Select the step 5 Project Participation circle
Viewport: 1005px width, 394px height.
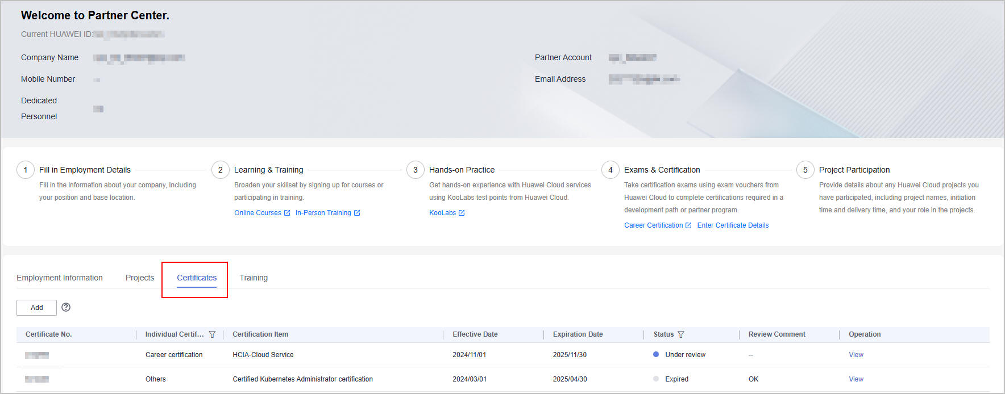click(x=805, y=170)
